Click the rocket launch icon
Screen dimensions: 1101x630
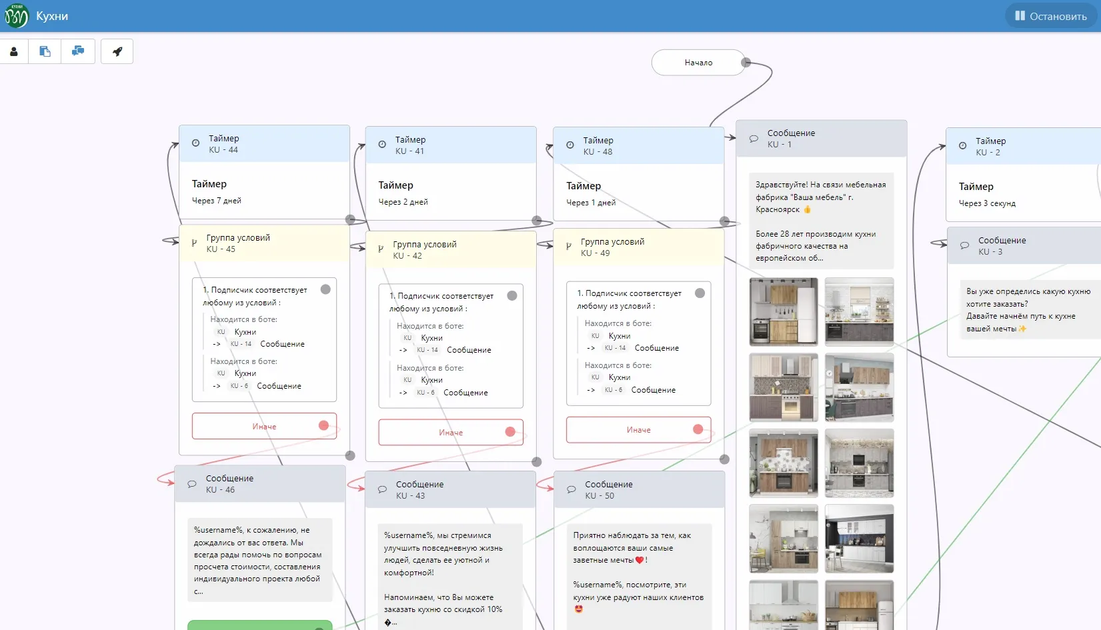pos(117,51)
